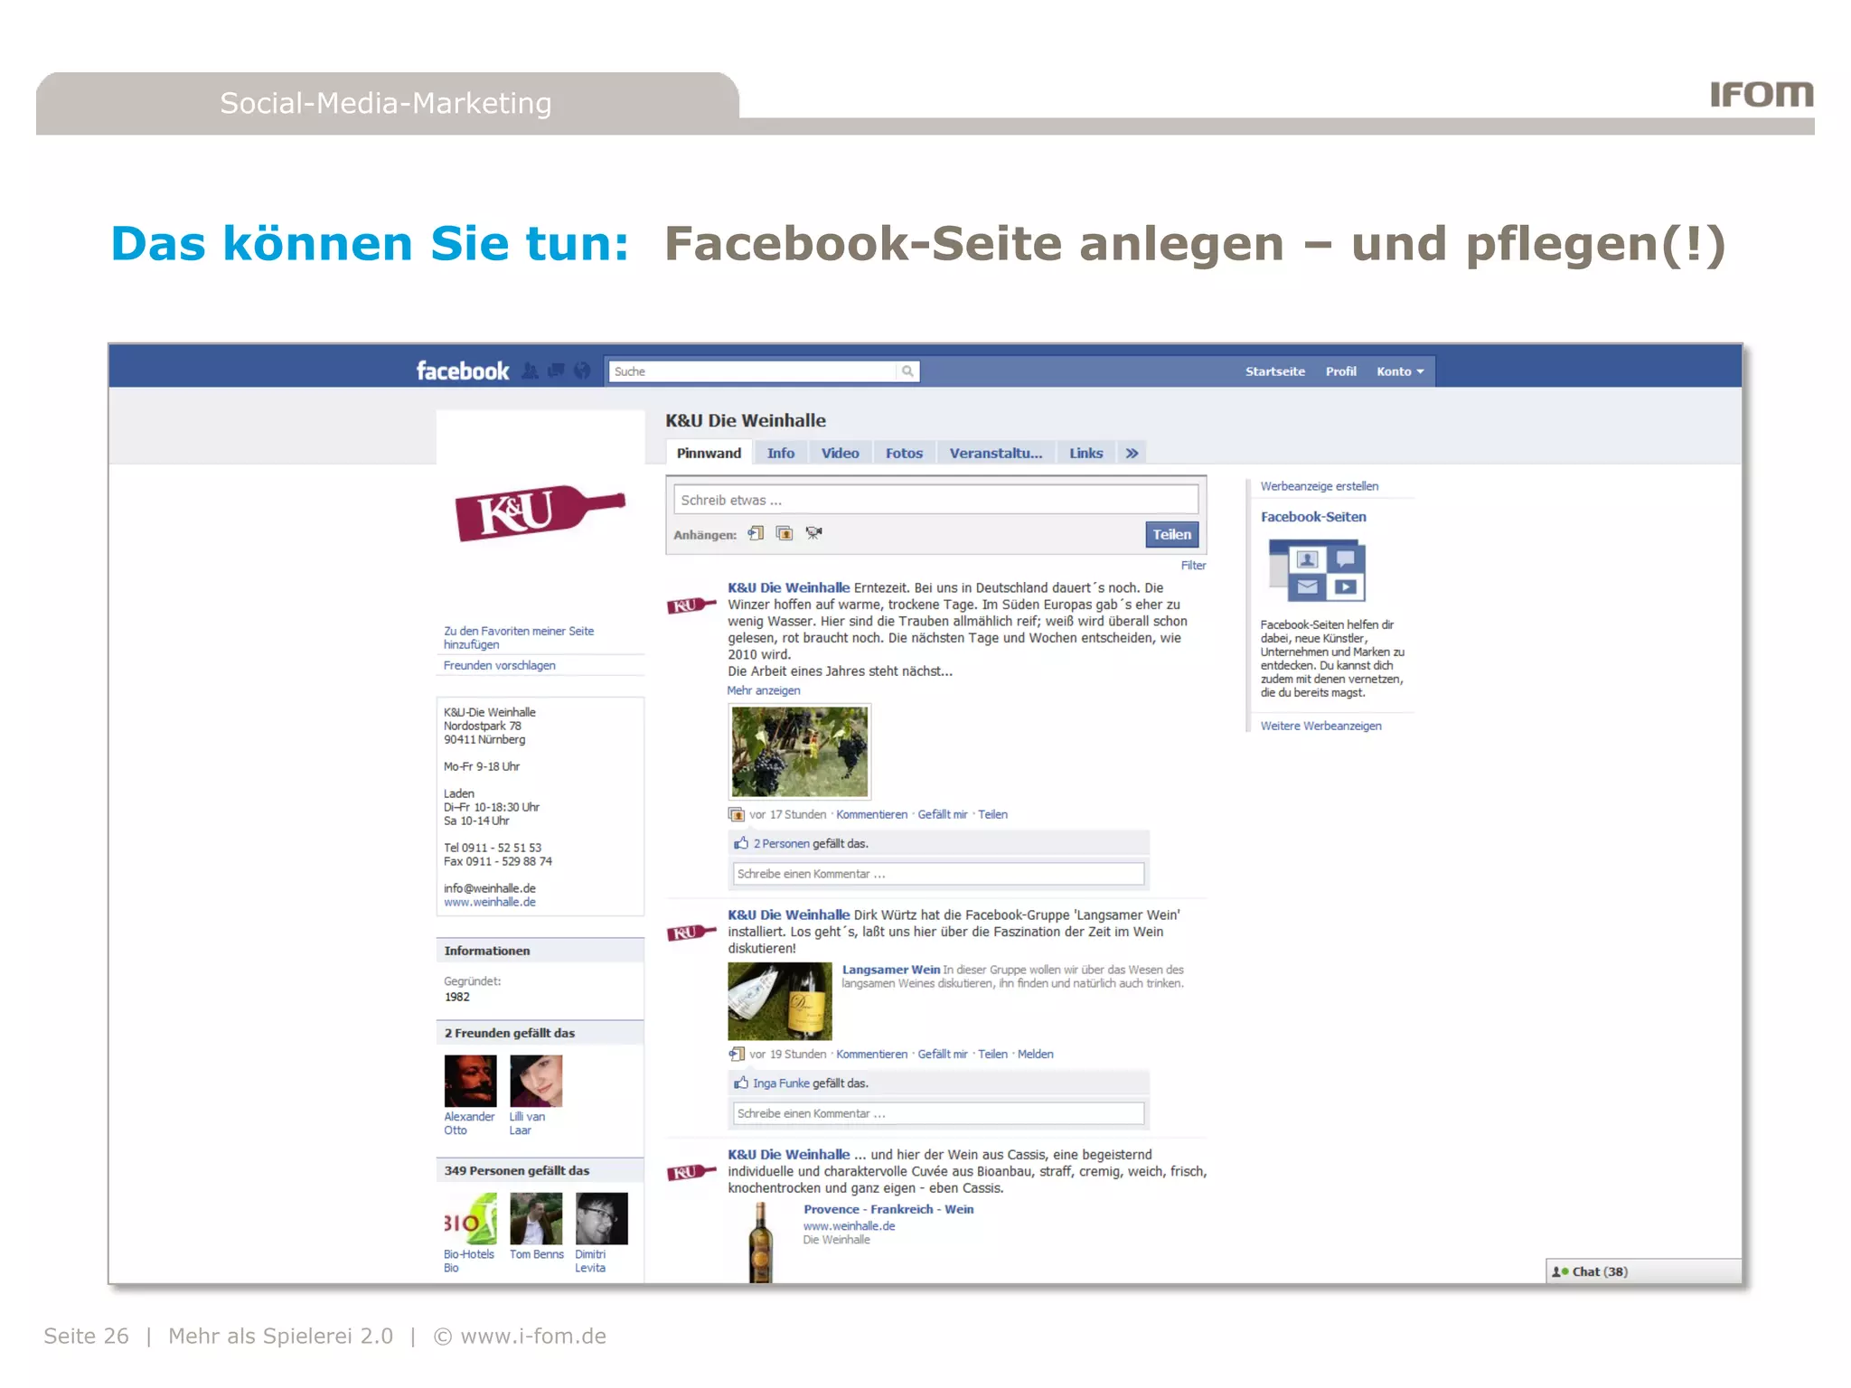The width and height of the screenshot is (1851, 1388).
Task: Click thumbs-up icon next to '2 Personen'
Action: click(x=741, y=843)
